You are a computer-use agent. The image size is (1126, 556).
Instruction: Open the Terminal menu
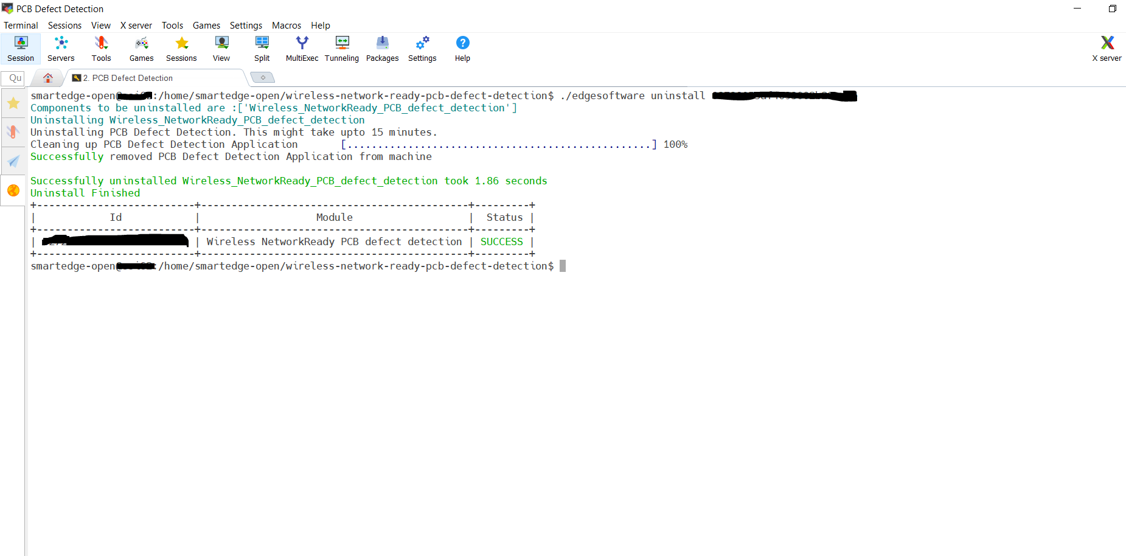coord(21,26)
